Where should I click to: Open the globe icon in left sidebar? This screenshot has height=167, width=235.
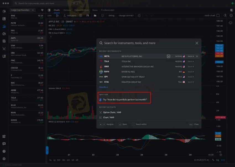[x=4, y=34]
